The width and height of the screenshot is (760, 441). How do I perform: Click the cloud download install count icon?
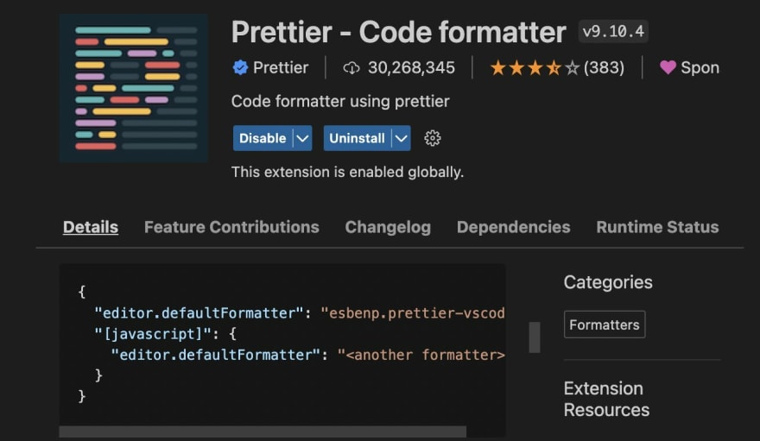coord(351,68)
